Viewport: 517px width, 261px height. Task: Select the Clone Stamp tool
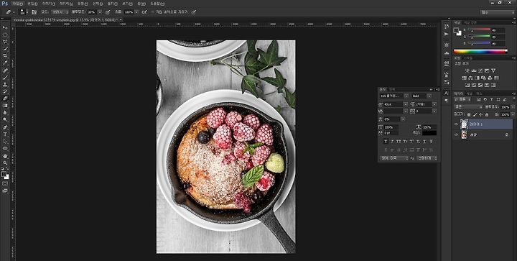point(5,84)
